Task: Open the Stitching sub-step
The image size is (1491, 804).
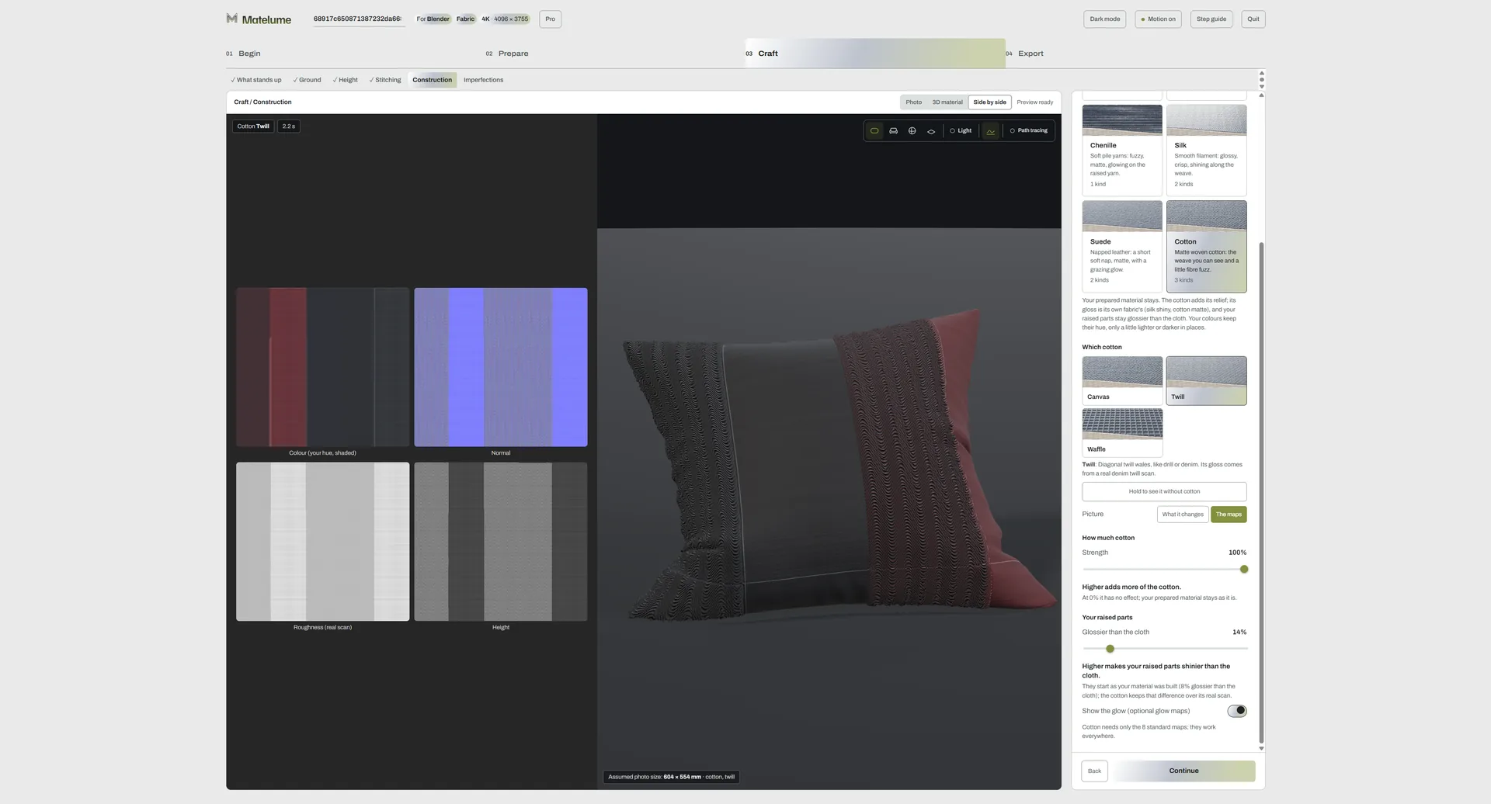Action: pos(385,80)
